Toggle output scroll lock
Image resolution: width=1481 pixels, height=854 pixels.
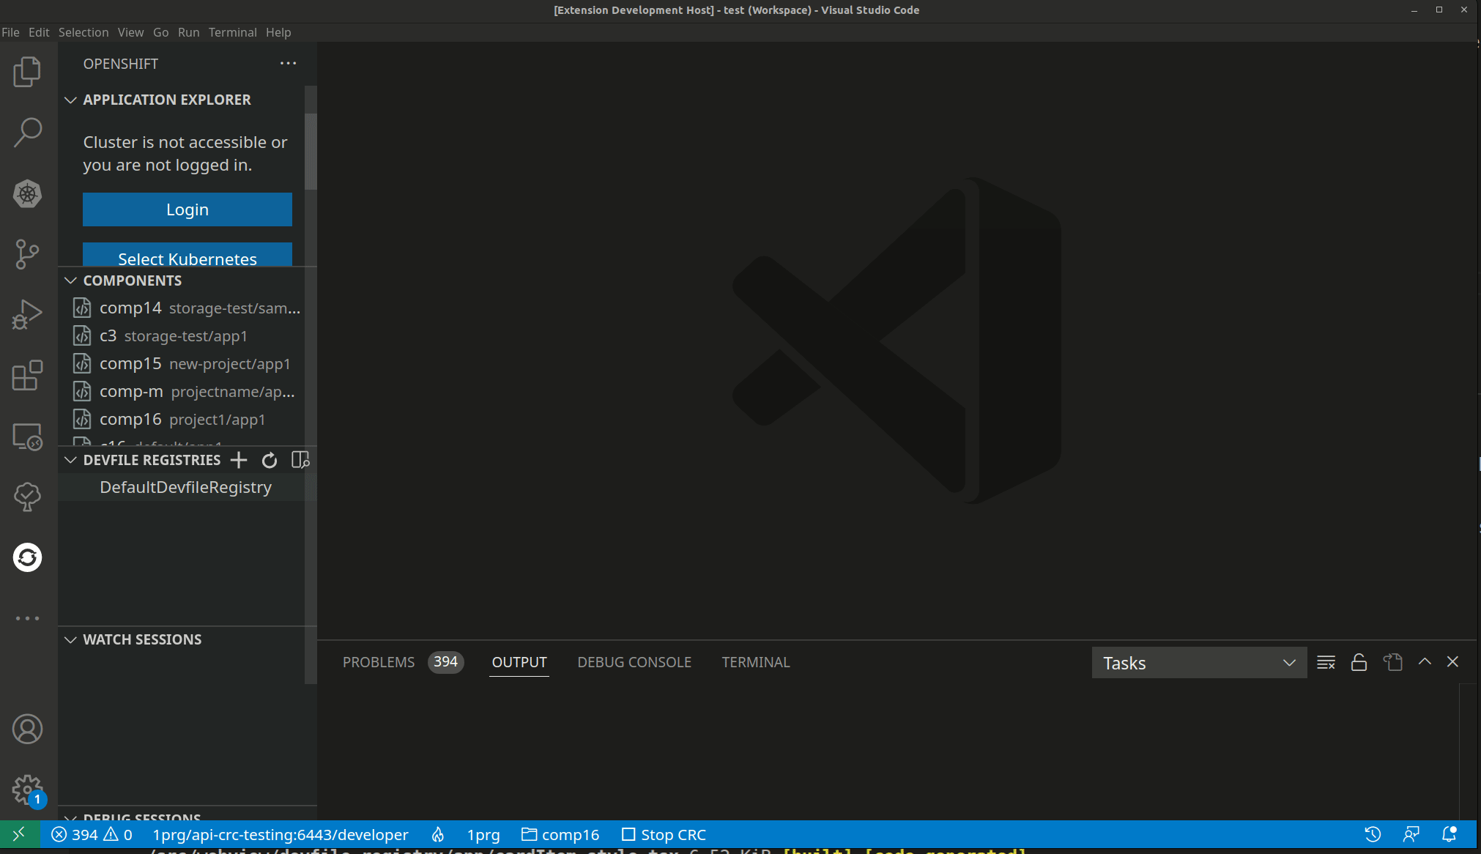coord(1359,662)
